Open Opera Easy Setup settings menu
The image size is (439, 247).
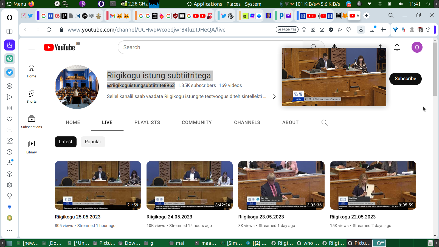[x=384, y=30]
